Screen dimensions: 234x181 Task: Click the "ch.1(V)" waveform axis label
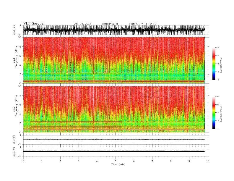pyautogui.click(x=14, y=30)
